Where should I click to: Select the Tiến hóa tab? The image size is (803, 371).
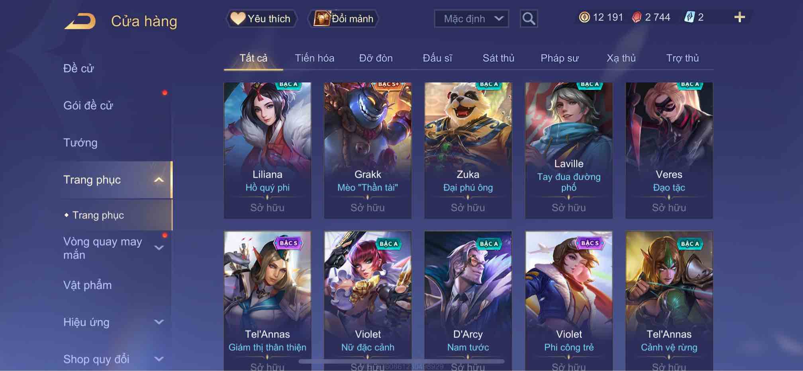click(x=314, y=58)
